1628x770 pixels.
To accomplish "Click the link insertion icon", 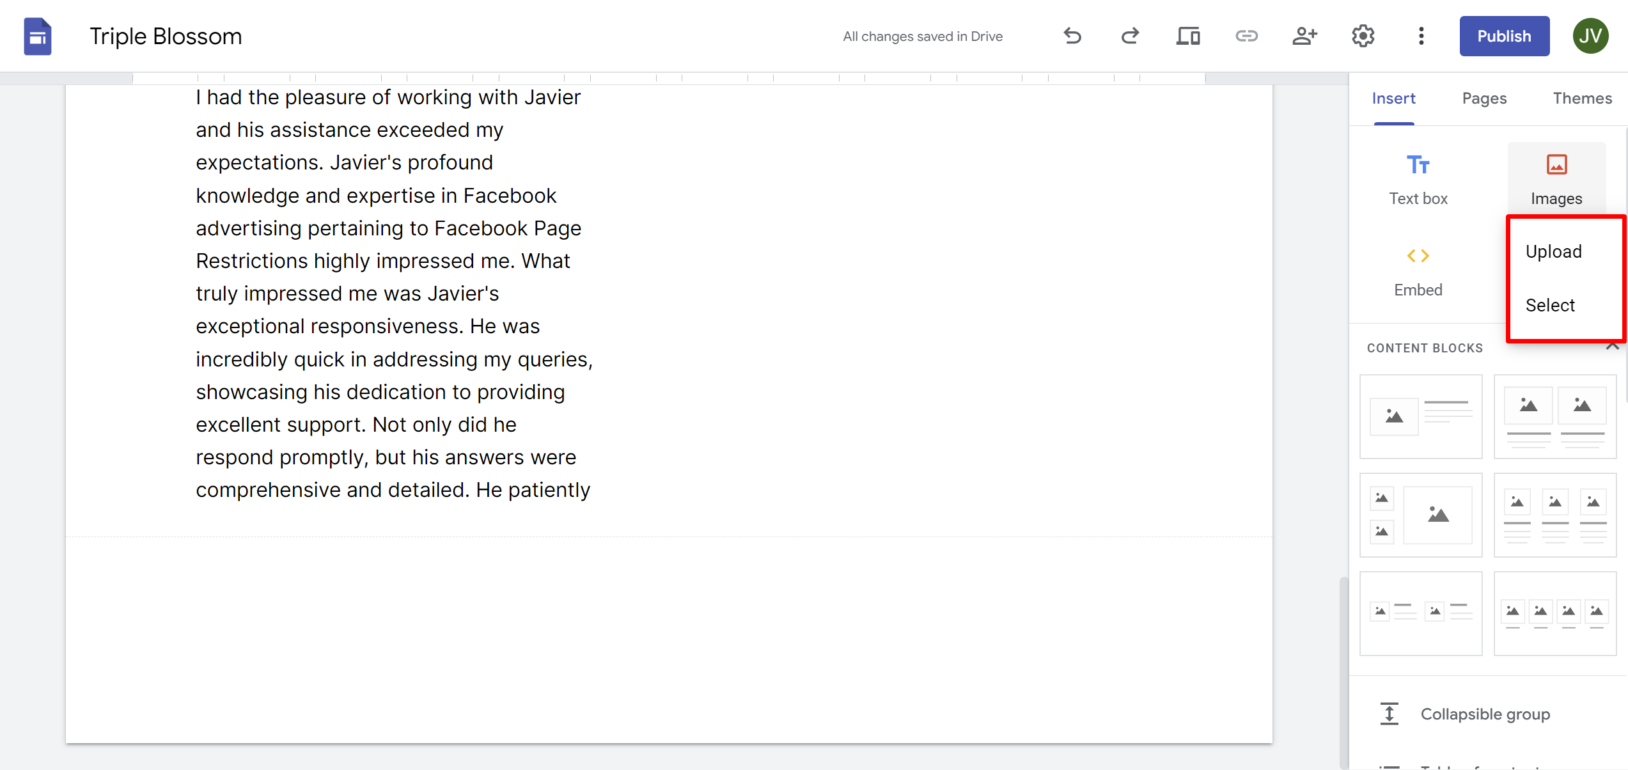I will [x=1246, y=36].
